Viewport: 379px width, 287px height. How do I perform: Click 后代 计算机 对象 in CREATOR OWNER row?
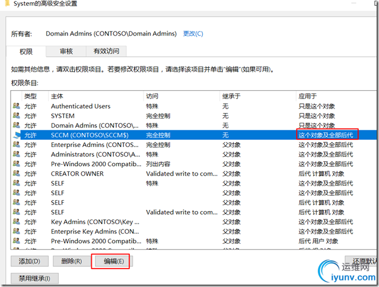pos(321,174)
